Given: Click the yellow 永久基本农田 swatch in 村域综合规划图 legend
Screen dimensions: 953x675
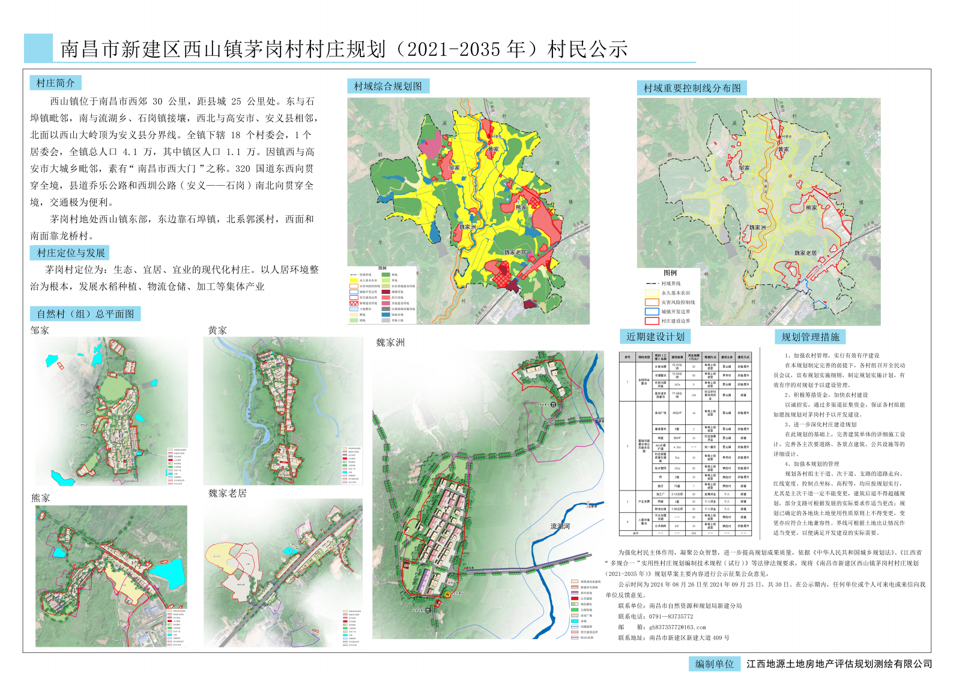Looking at the screenshot, I should pos(354,280).
